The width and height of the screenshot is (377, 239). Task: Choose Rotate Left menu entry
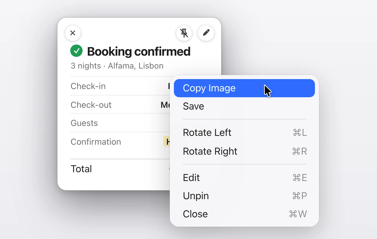pyautogui.click(x=244, y=133)
